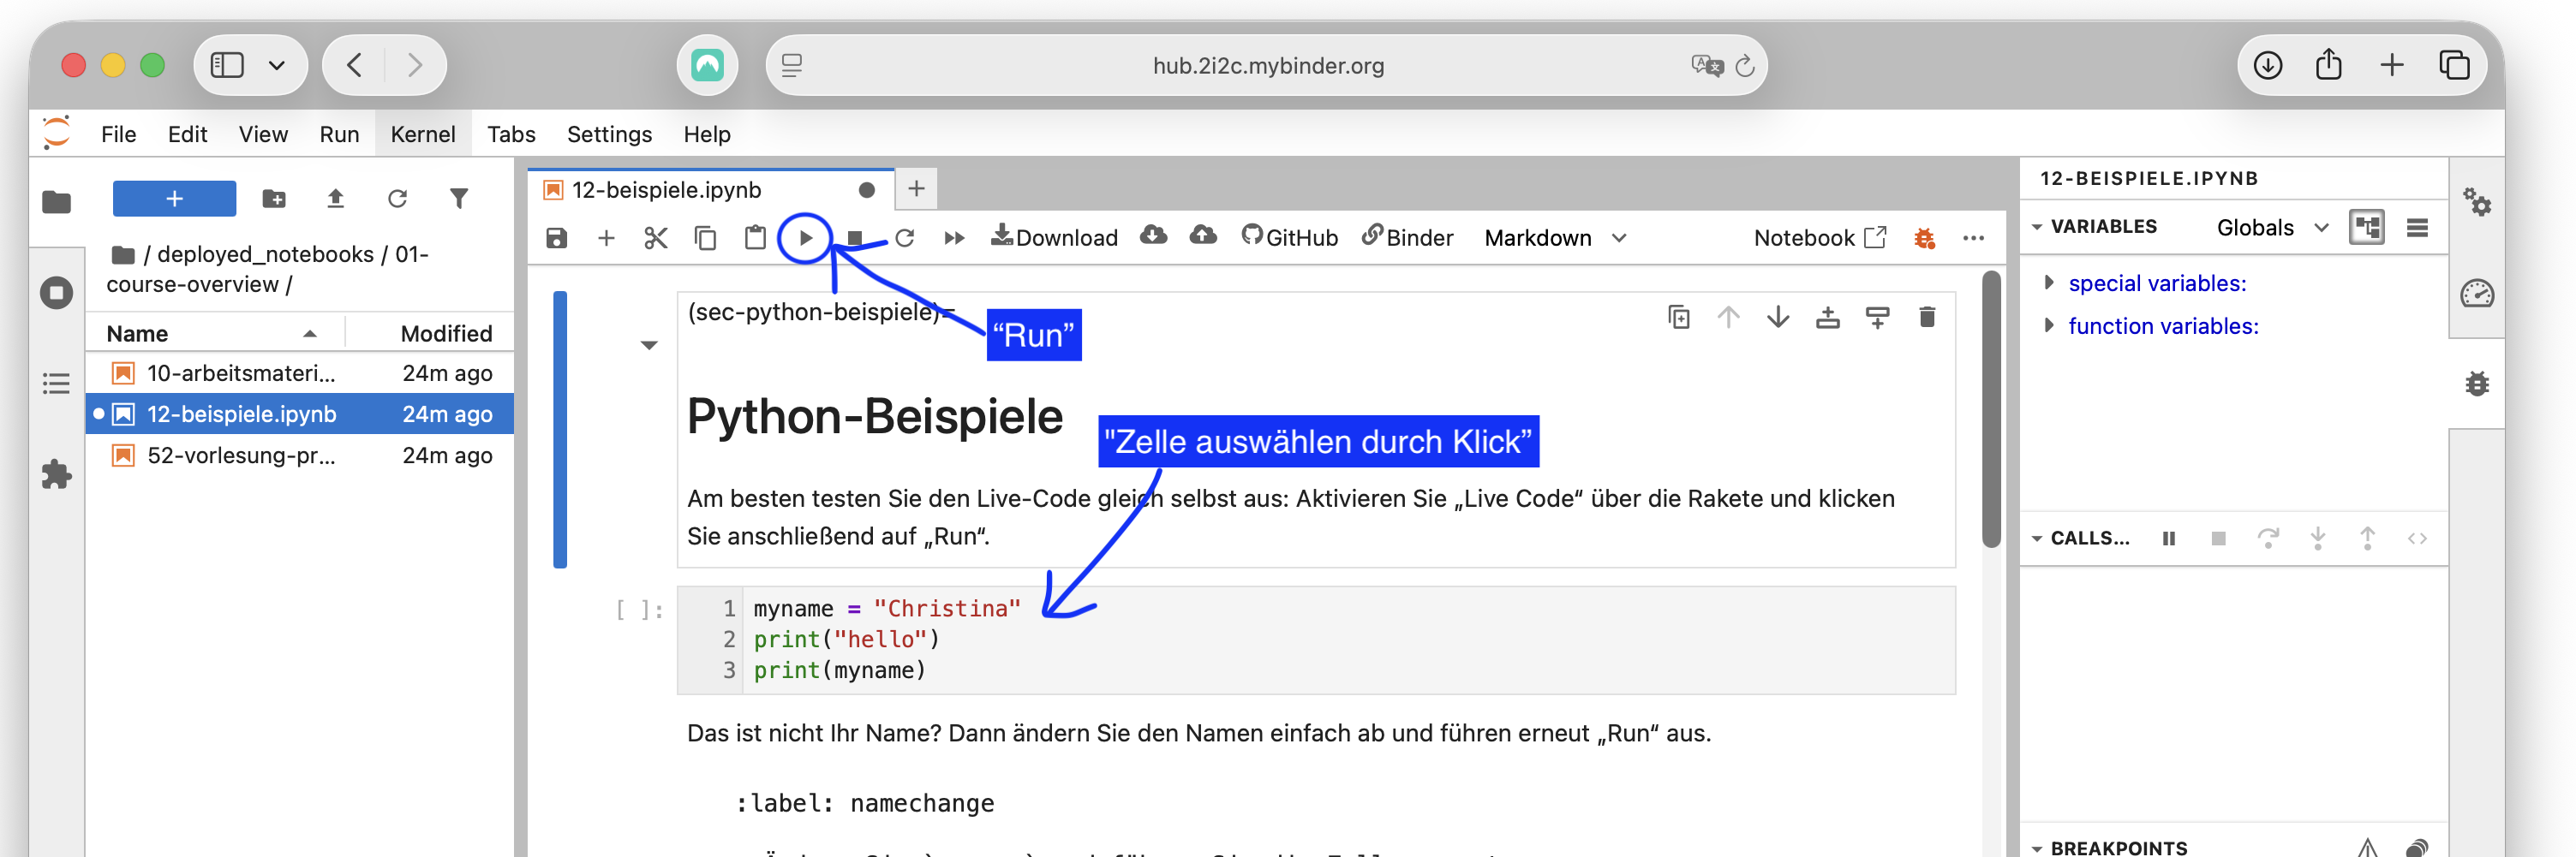
Task: Enable the debugger bug icon in toolbar
Action: pyautogui.click(x=1924, y=238)
